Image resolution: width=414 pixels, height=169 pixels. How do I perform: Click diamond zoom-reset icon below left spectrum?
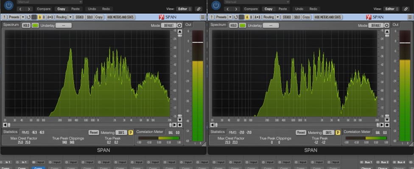click(x=180, y=125)
